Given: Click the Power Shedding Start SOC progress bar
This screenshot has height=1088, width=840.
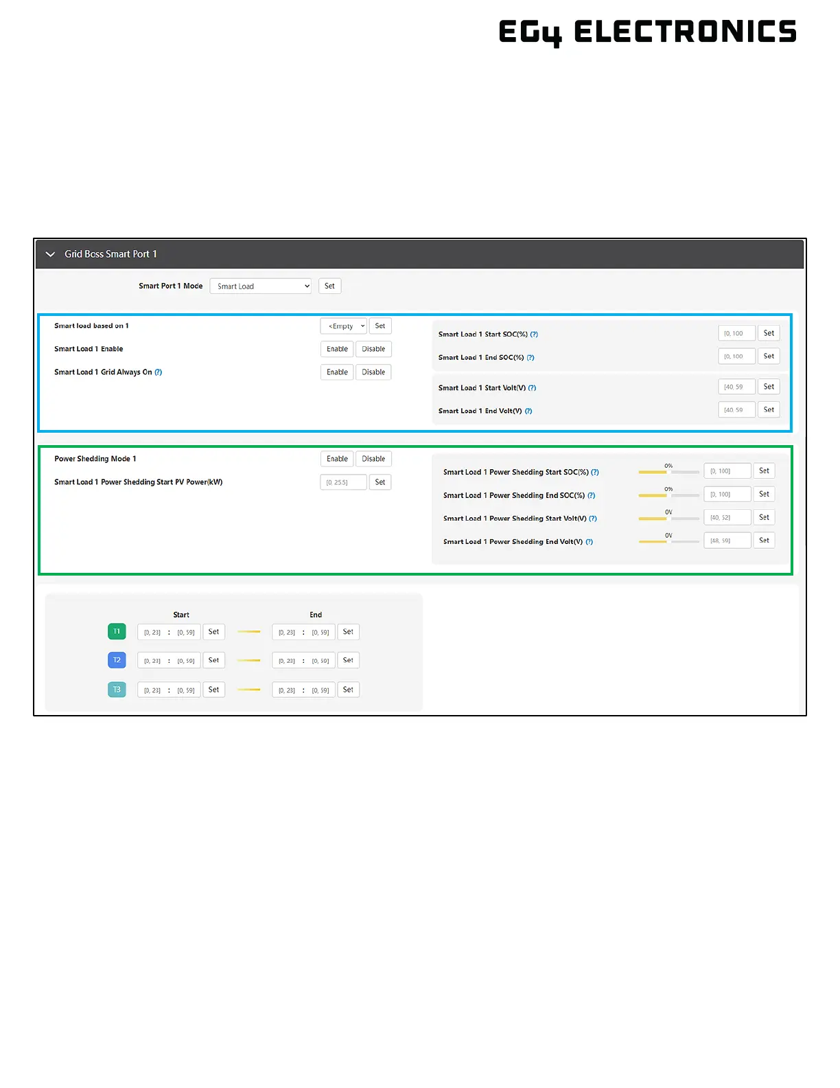Looking at the screenshot, I should [669, 473].
